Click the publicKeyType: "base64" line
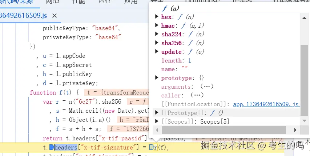310x156 pixels. pos(81,28)
